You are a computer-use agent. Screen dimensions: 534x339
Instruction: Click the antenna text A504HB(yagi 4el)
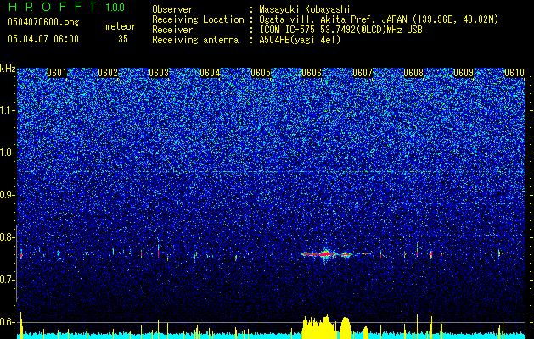(x=300, y=40)
